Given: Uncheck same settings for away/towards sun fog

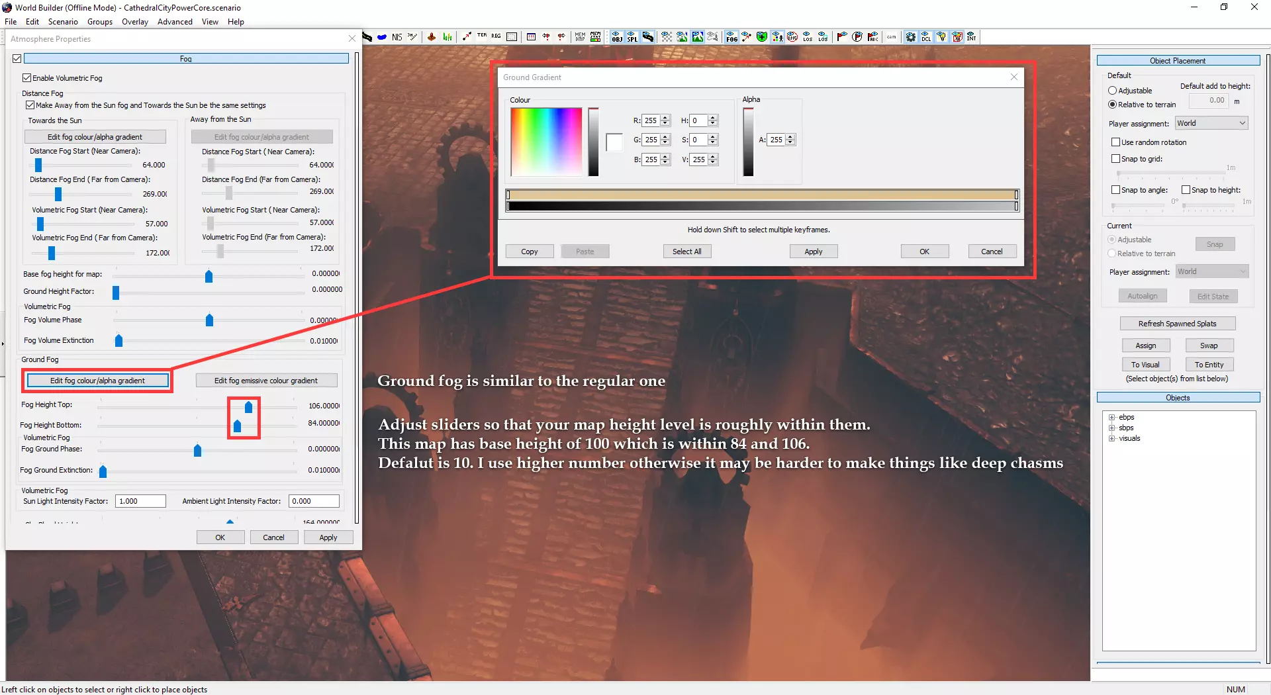Looking at the screenshot, I should [x=30, y=105].
